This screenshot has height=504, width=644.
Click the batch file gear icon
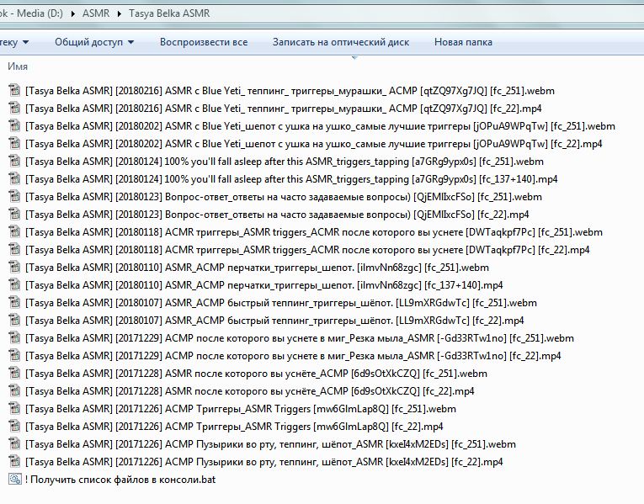(15, 479)
